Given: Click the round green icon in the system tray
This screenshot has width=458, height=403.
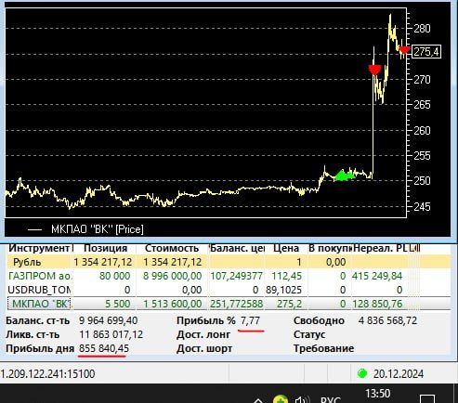Looking at the screenshot, I should click(281, 399).
